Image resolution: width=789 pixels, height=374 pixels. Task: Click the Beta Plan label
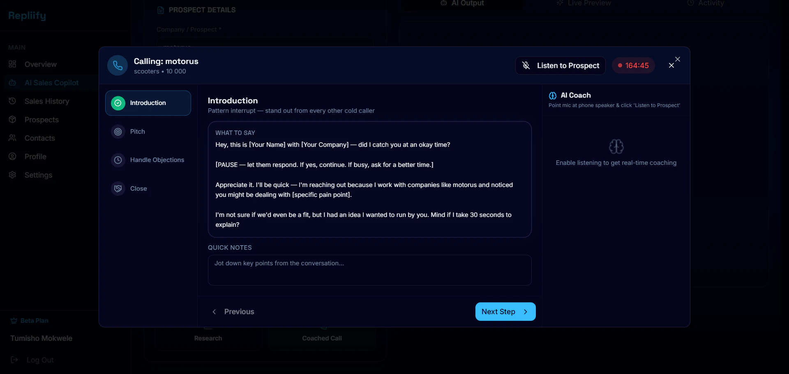click(35, 321)
